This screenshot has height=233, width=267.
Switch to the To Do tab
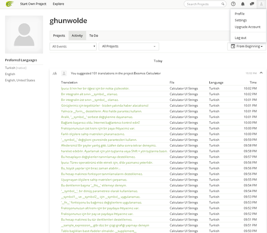tap(94, 35)
